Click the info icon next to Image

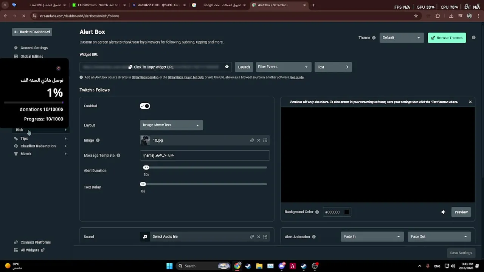(98, 140)
